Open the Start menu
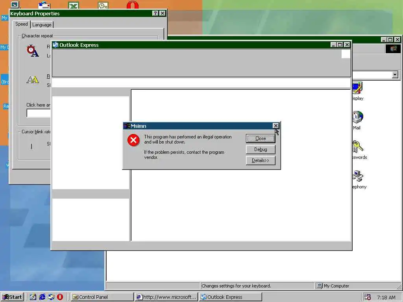This screenshot has height=302, width=403. pyautogui.click(x=12, y=297)
